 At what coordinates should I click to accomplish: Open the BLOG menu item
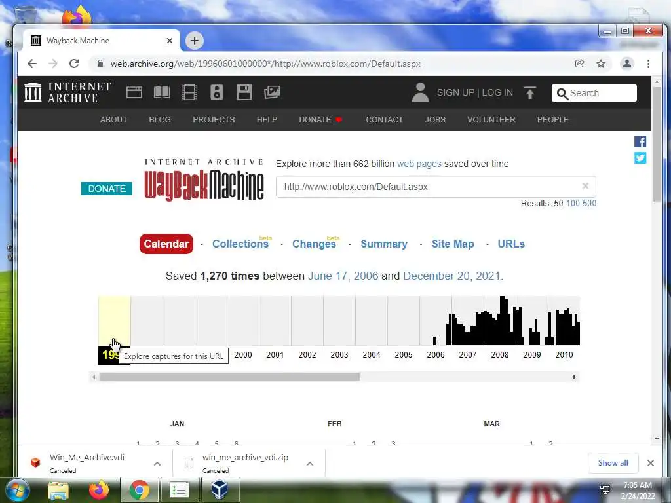160,120
